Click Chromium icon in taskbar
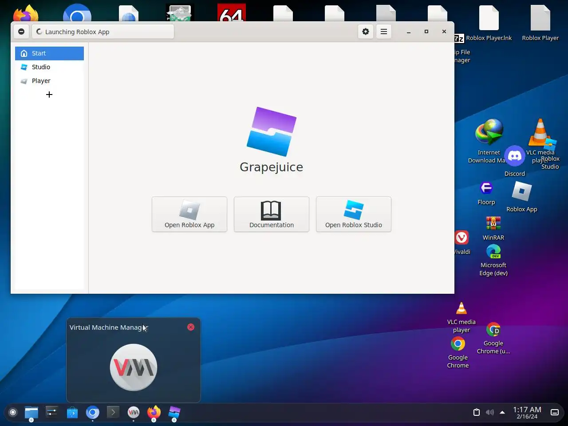 point(93,412)
